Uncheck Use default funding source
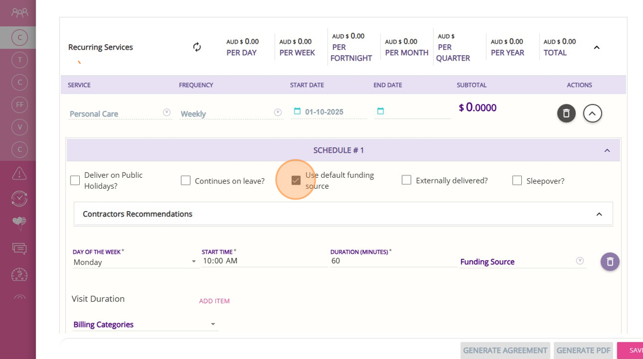The height and width of the screenshot is (359, 643). (x=296, y=181)
